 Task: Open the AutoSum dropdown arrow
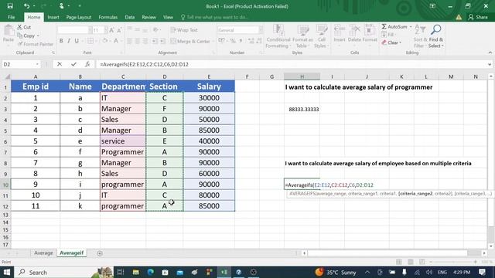coord(411,27)
